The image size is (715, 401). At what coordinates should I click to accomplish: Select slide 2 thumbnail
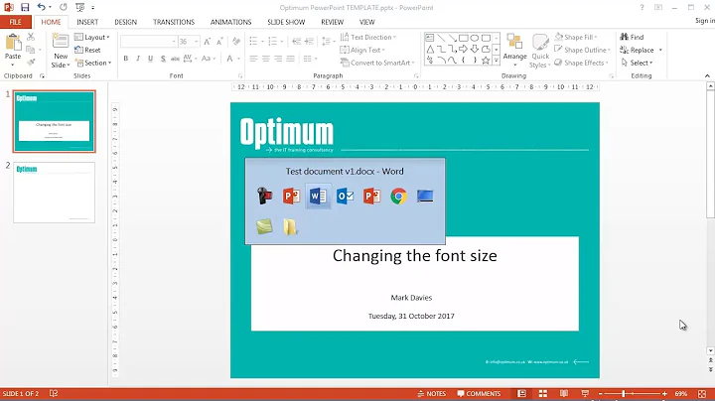tap(54, 193)
